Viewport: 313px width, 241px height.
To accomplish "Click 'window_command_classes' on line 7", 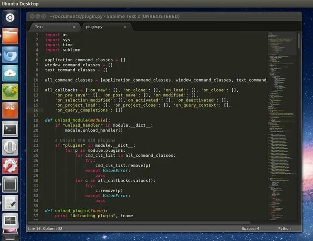I will tap(72, 65).
